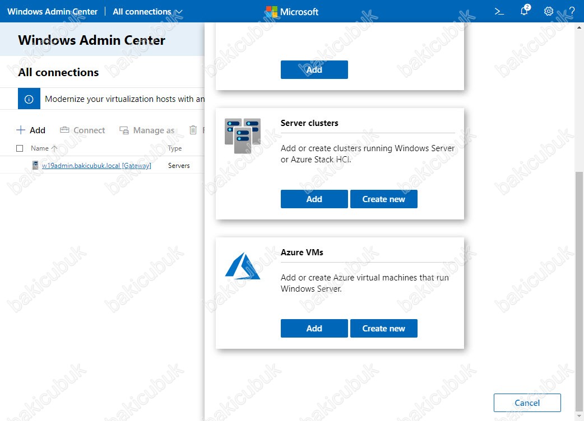
Task: Click the scrollbar up arrow
Action: (x=579, y=27)
